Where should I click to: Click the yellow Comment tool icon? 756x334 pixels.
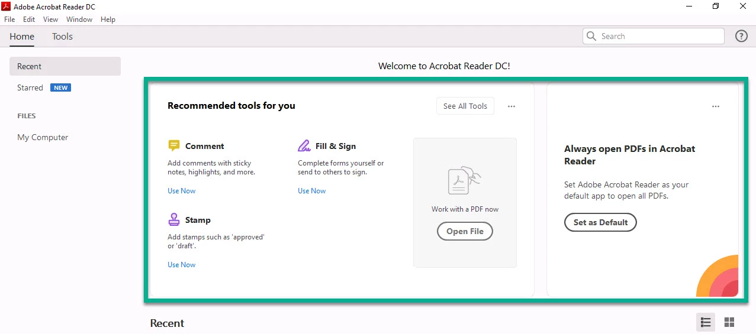coord(174,145)
